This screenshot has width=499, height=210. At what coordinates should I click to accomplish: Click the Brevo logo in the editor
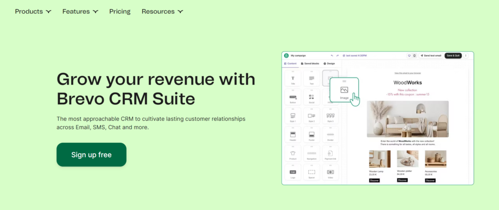287,56
